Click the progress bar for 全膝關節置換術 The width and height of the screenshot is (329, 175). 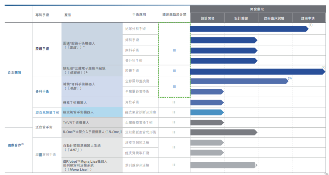[238, 81]
